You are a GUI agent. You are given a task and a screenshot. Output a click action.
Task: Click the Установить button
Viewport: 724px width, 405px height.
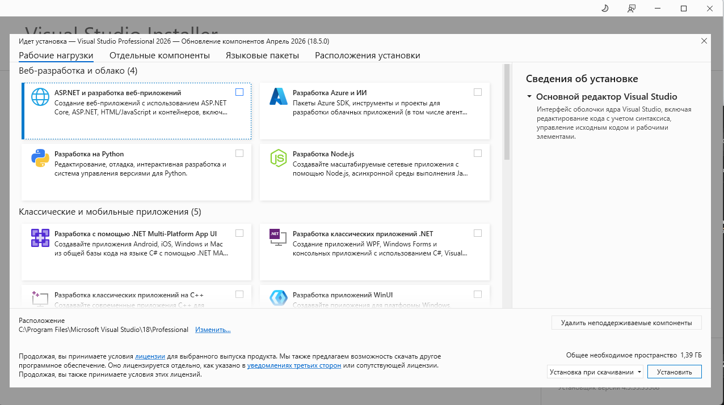click(x=675, y=372)
